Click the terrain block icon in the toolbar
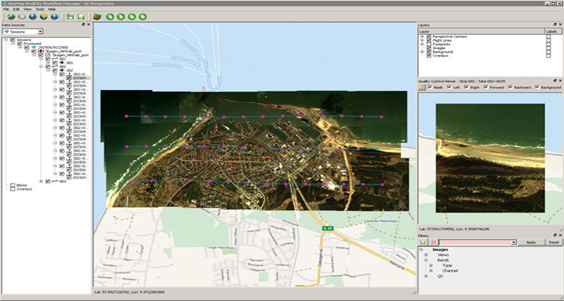This screenshot has width=564, height=301. point(97,16)
